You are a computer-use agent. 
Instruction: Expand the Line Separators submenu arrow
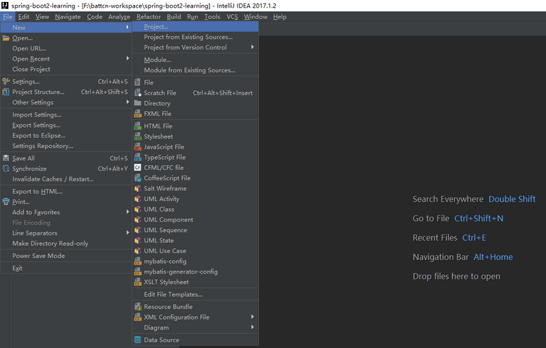tap(128, 233)
